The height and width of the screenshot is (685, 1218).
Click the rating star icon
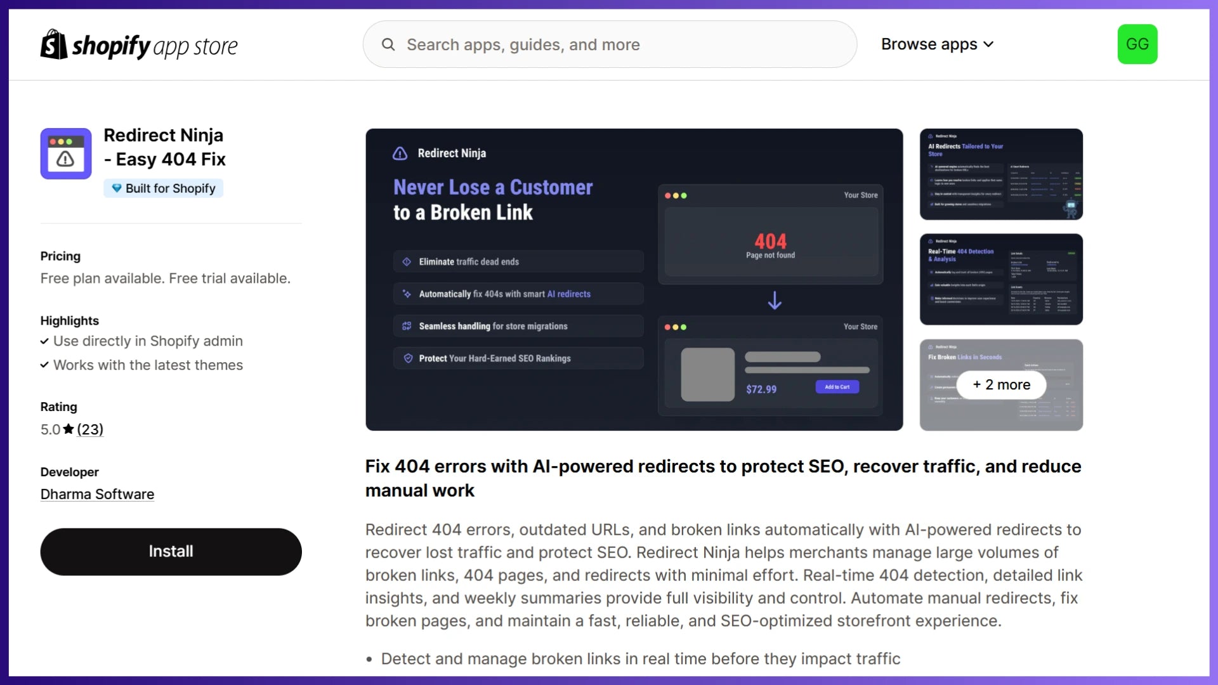(69, 429)
